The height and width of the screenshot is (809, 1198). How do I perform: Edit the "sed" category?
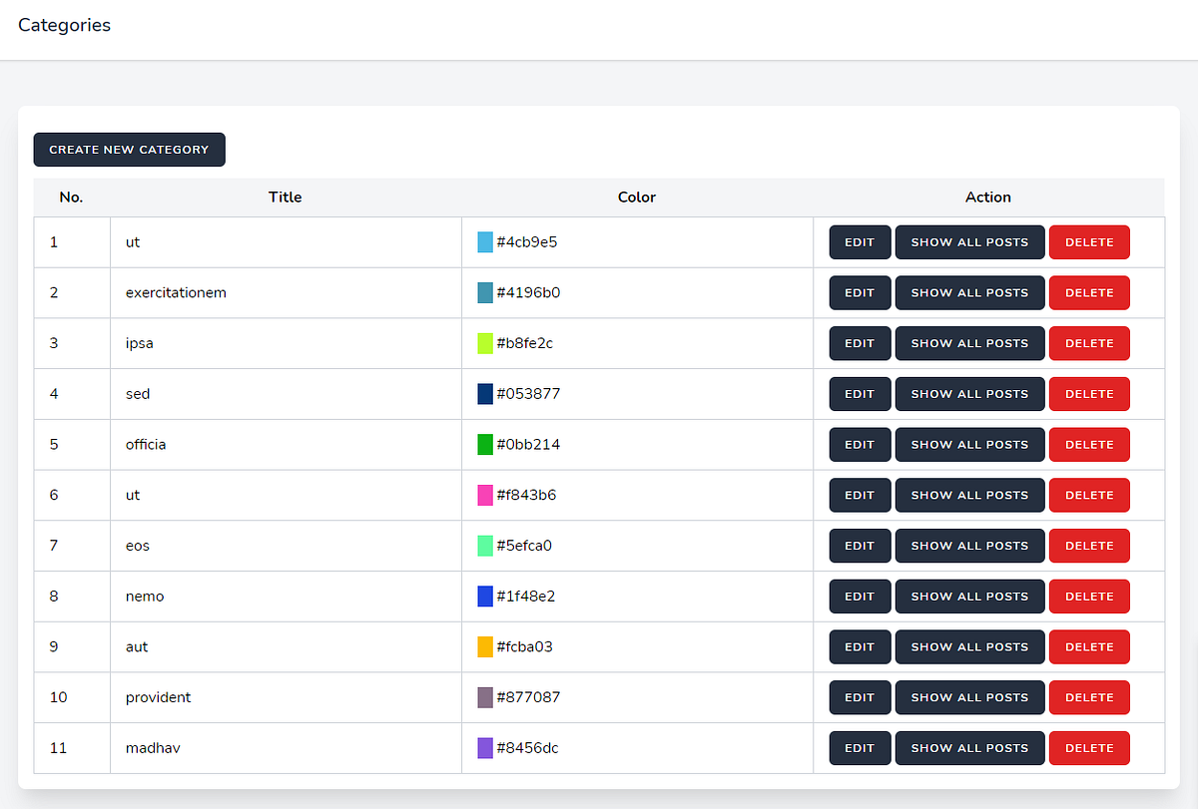859,393
